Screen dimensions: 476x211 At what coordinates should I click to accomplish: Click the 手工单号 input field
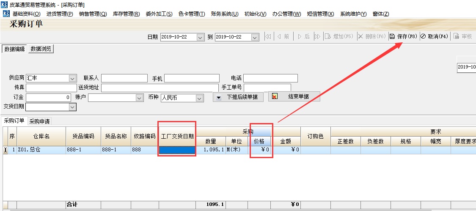[267, 88]
